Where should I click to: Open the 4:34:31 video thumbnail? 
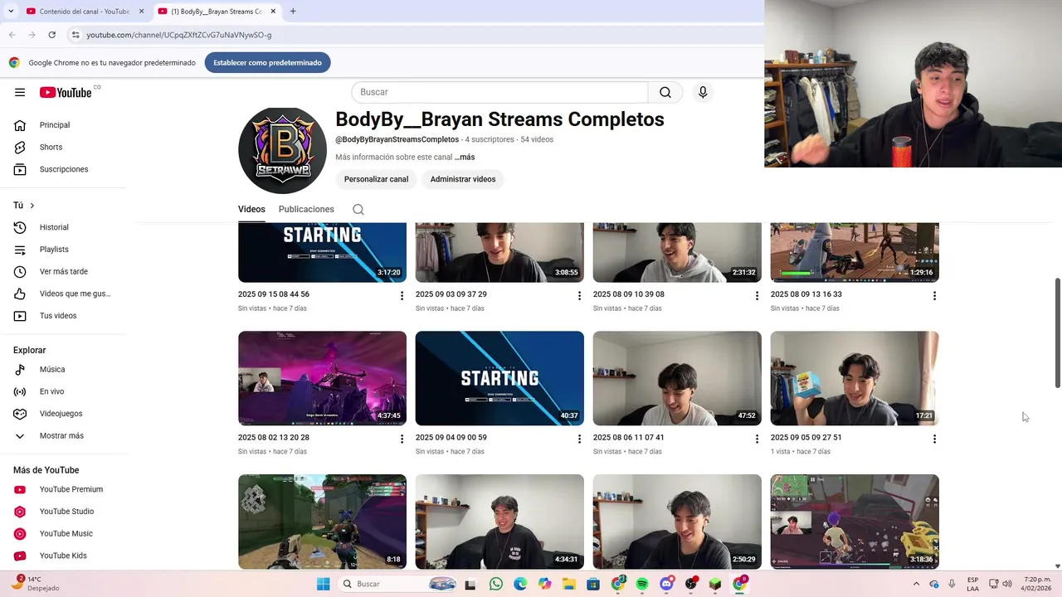(499, 522)
